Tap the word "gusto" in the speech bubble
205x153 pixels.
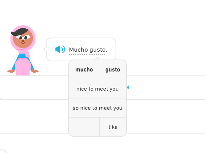coord(98,50)
